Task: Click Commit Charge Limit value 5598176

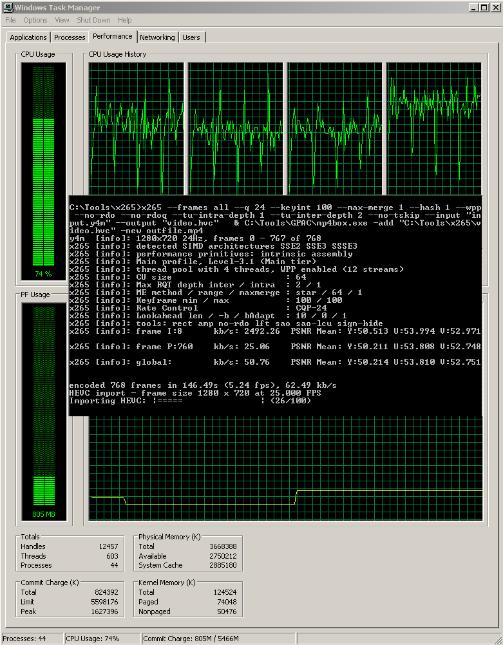Action: pos(104,602)
